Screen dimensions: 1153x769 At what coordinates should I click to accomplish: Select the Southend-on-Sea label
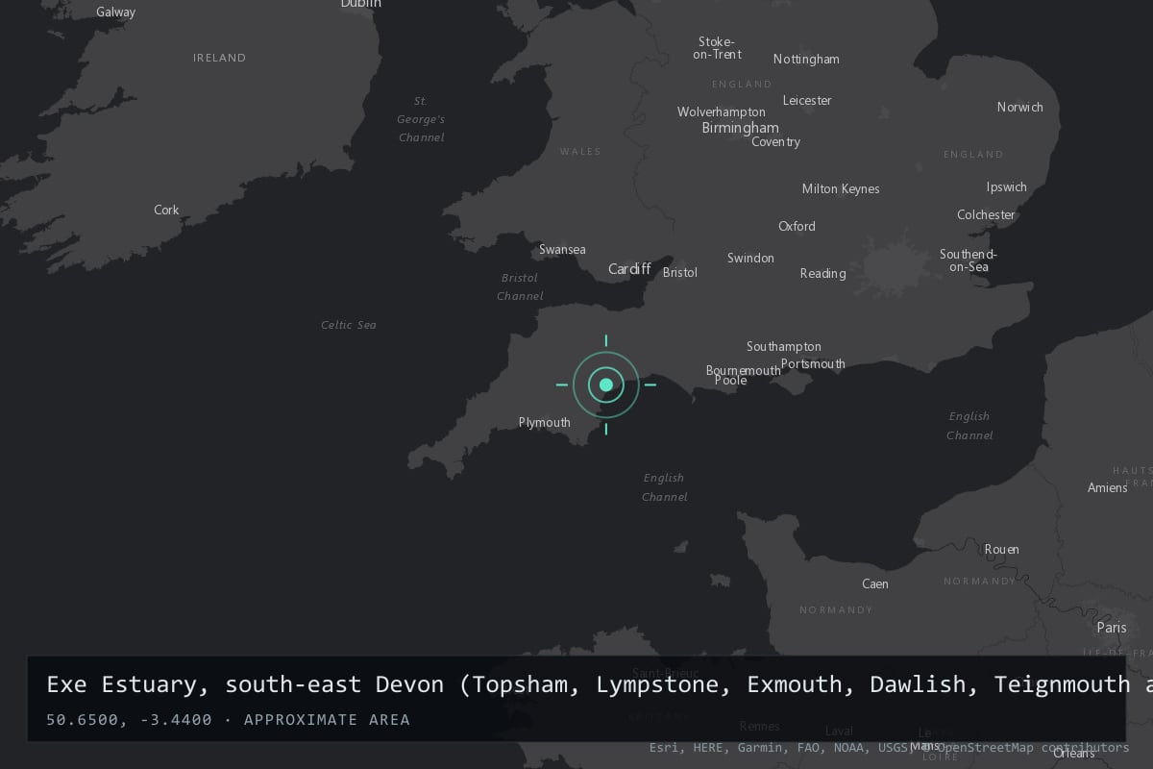[x=969, y=260]
